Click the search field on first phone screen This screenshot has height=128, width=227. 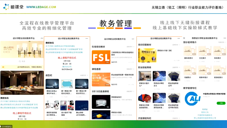22,61
